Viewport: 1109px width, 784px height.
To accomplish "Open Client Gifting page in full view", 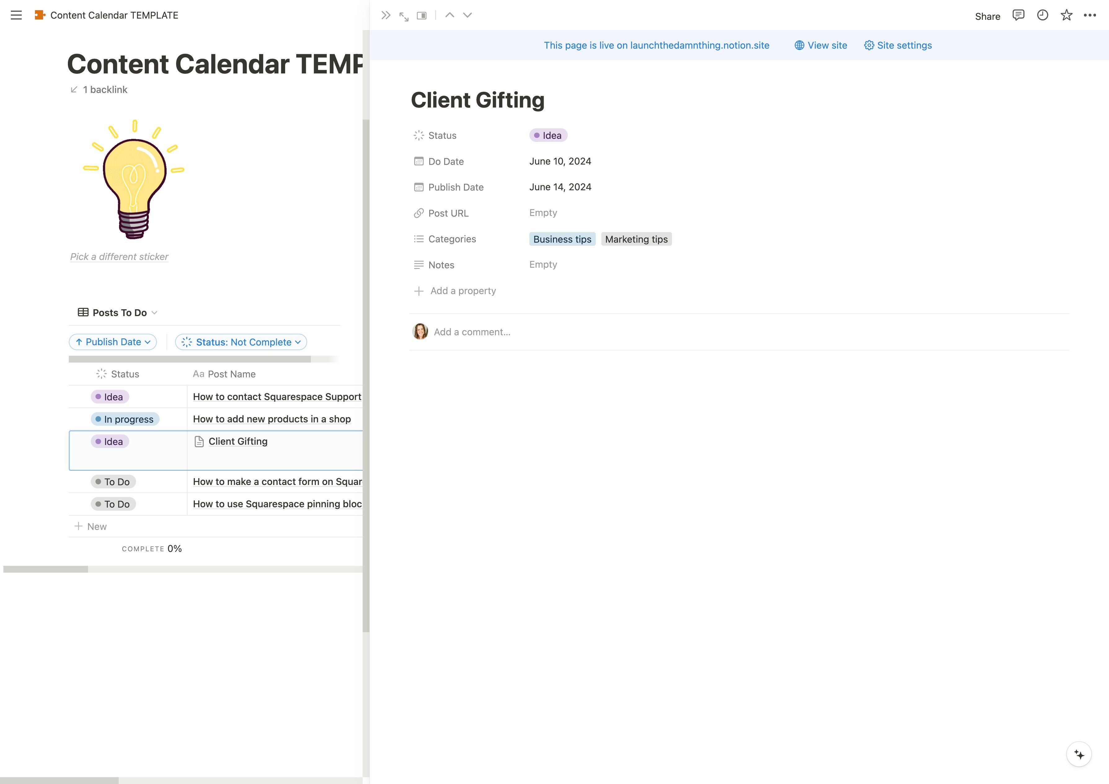I will tap(404, 16).
